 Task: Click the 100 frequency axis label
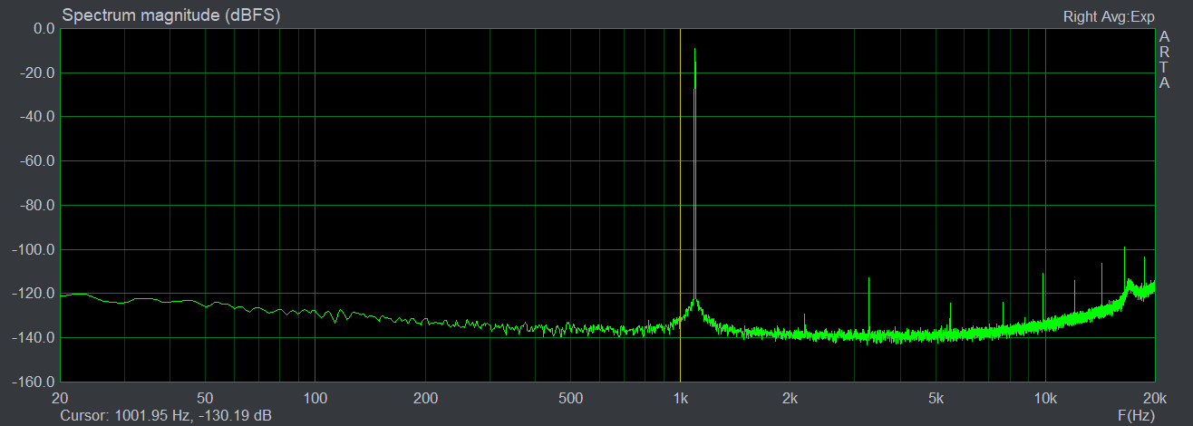point(315,399)
